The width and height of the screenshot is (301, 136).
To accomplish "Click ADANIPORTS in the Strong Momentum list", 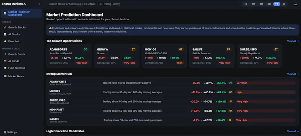I will (58, 82).
